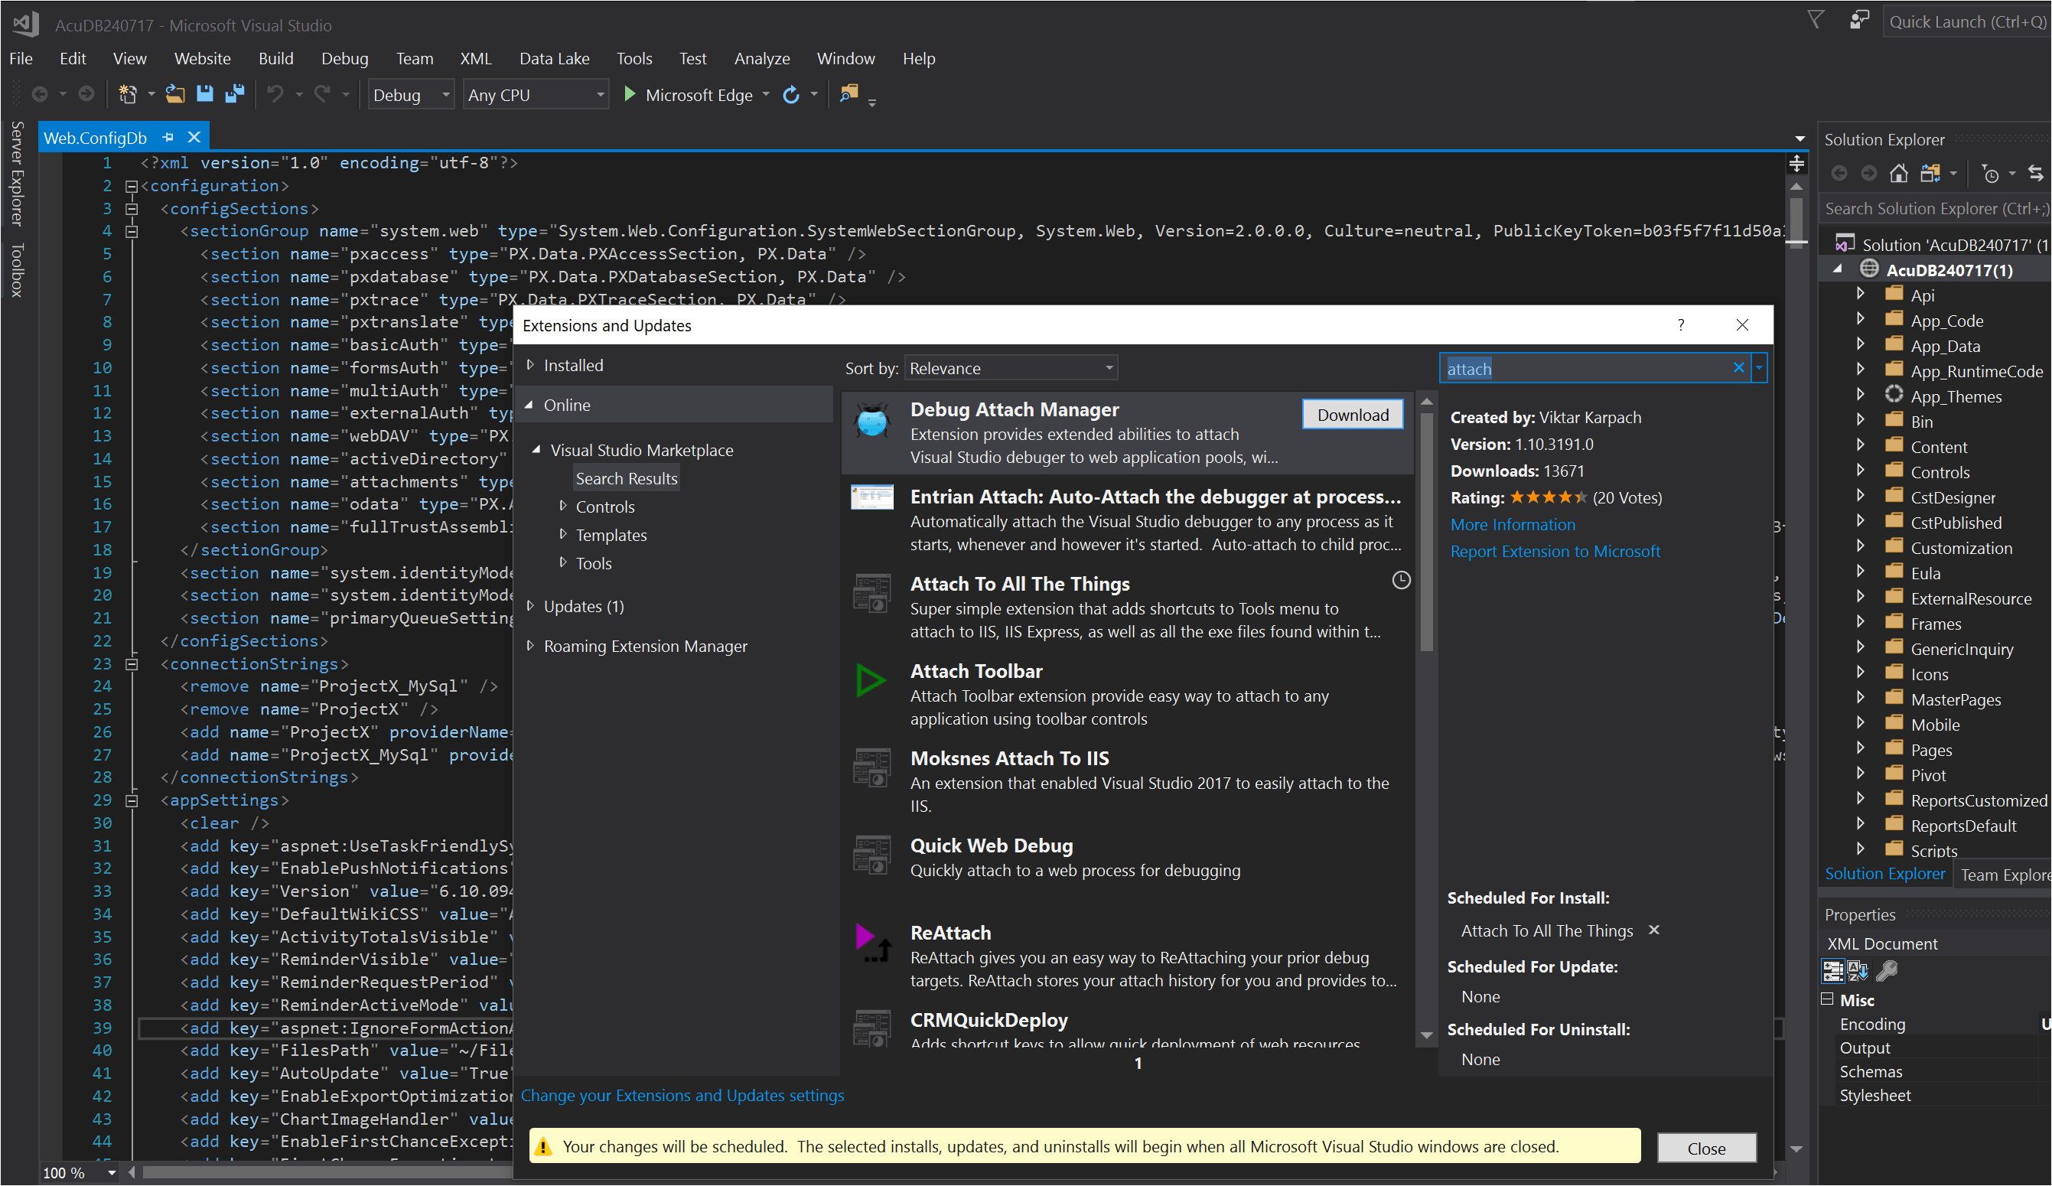The image size is (2052, 1186).
Task: Click the Property Pages wrench icon
Action: click(x=1887, y=971)
